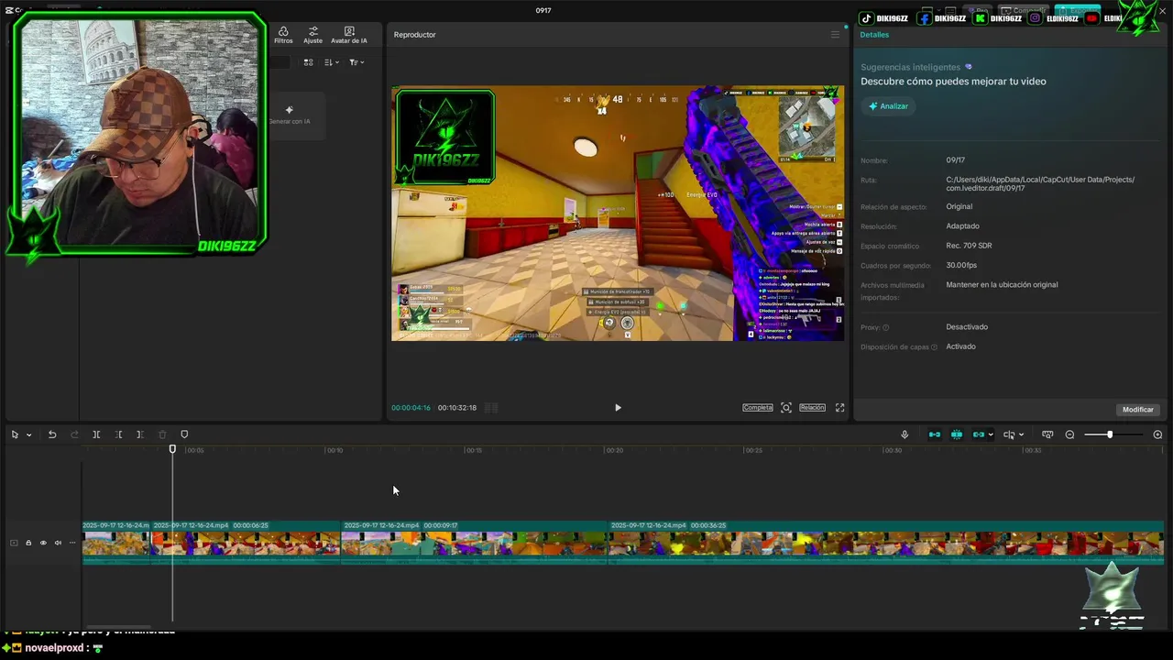The image size is (1173, 660).
Task: Select the clip with duration 00:00:06:25
Action: 246,543
